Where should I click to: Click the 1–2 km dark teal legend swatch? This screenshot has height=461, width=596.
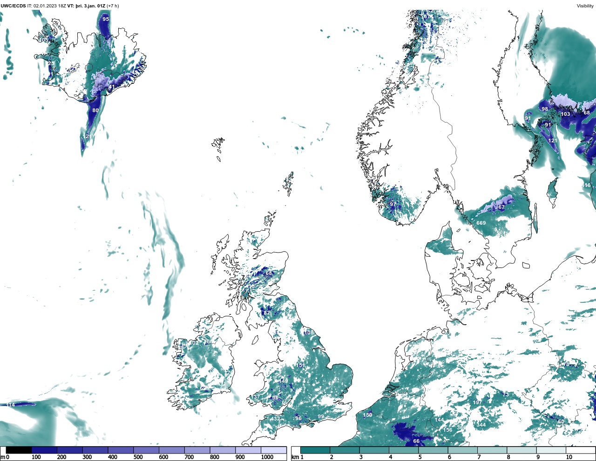[x=315, y=450]
